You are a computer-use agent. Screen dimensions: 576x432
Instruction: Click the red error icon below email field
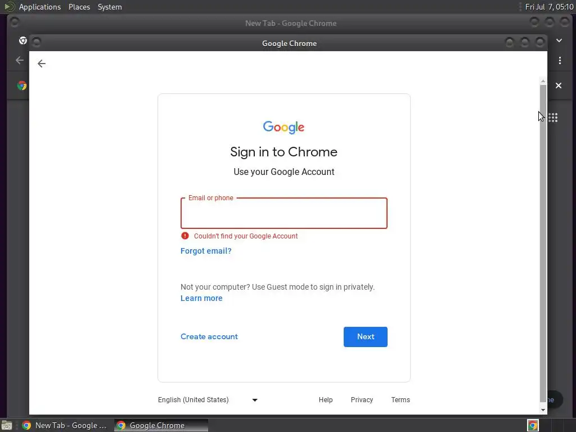184,236
